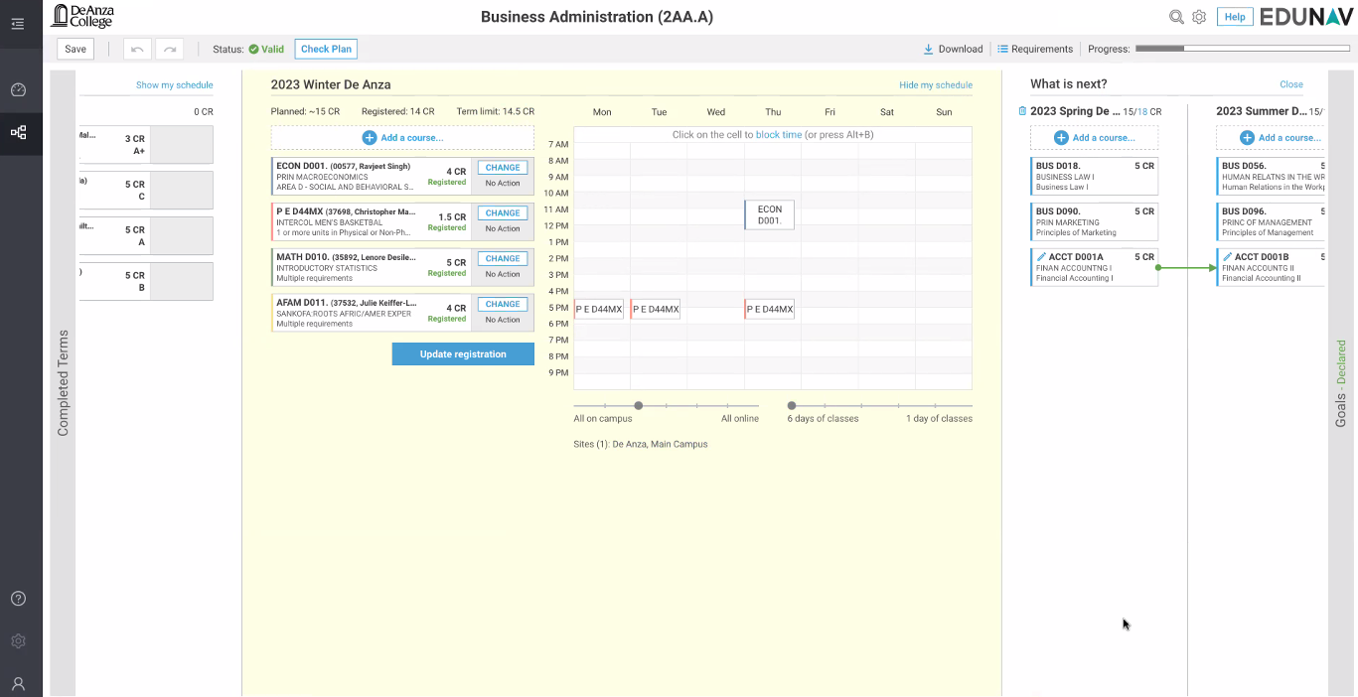Toggle Show my schedule in completed terms
1358x697 pixels.
(x=174, y=85)
